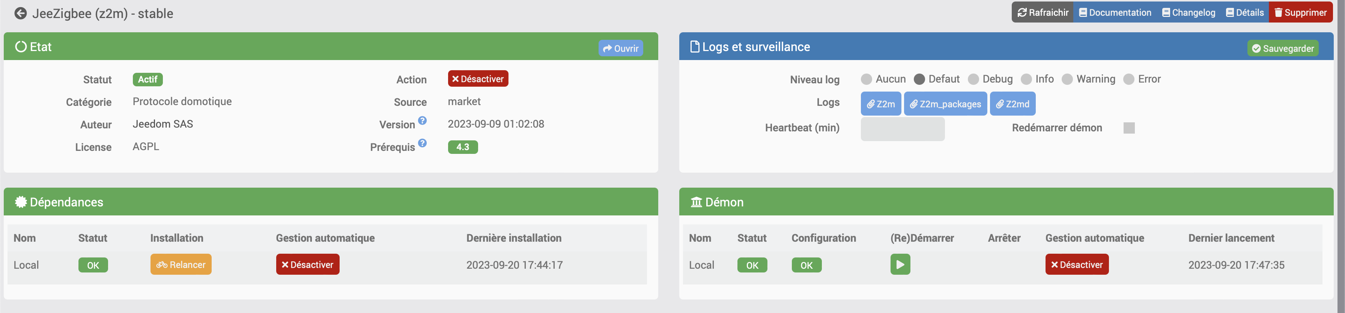
Task: Open the Documentation page
Action: tap(1115, 12)
